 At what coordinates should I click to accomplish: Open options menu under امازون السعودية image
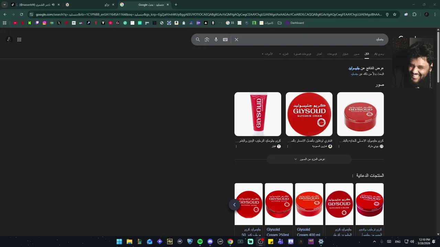click(x=288, y=146)
